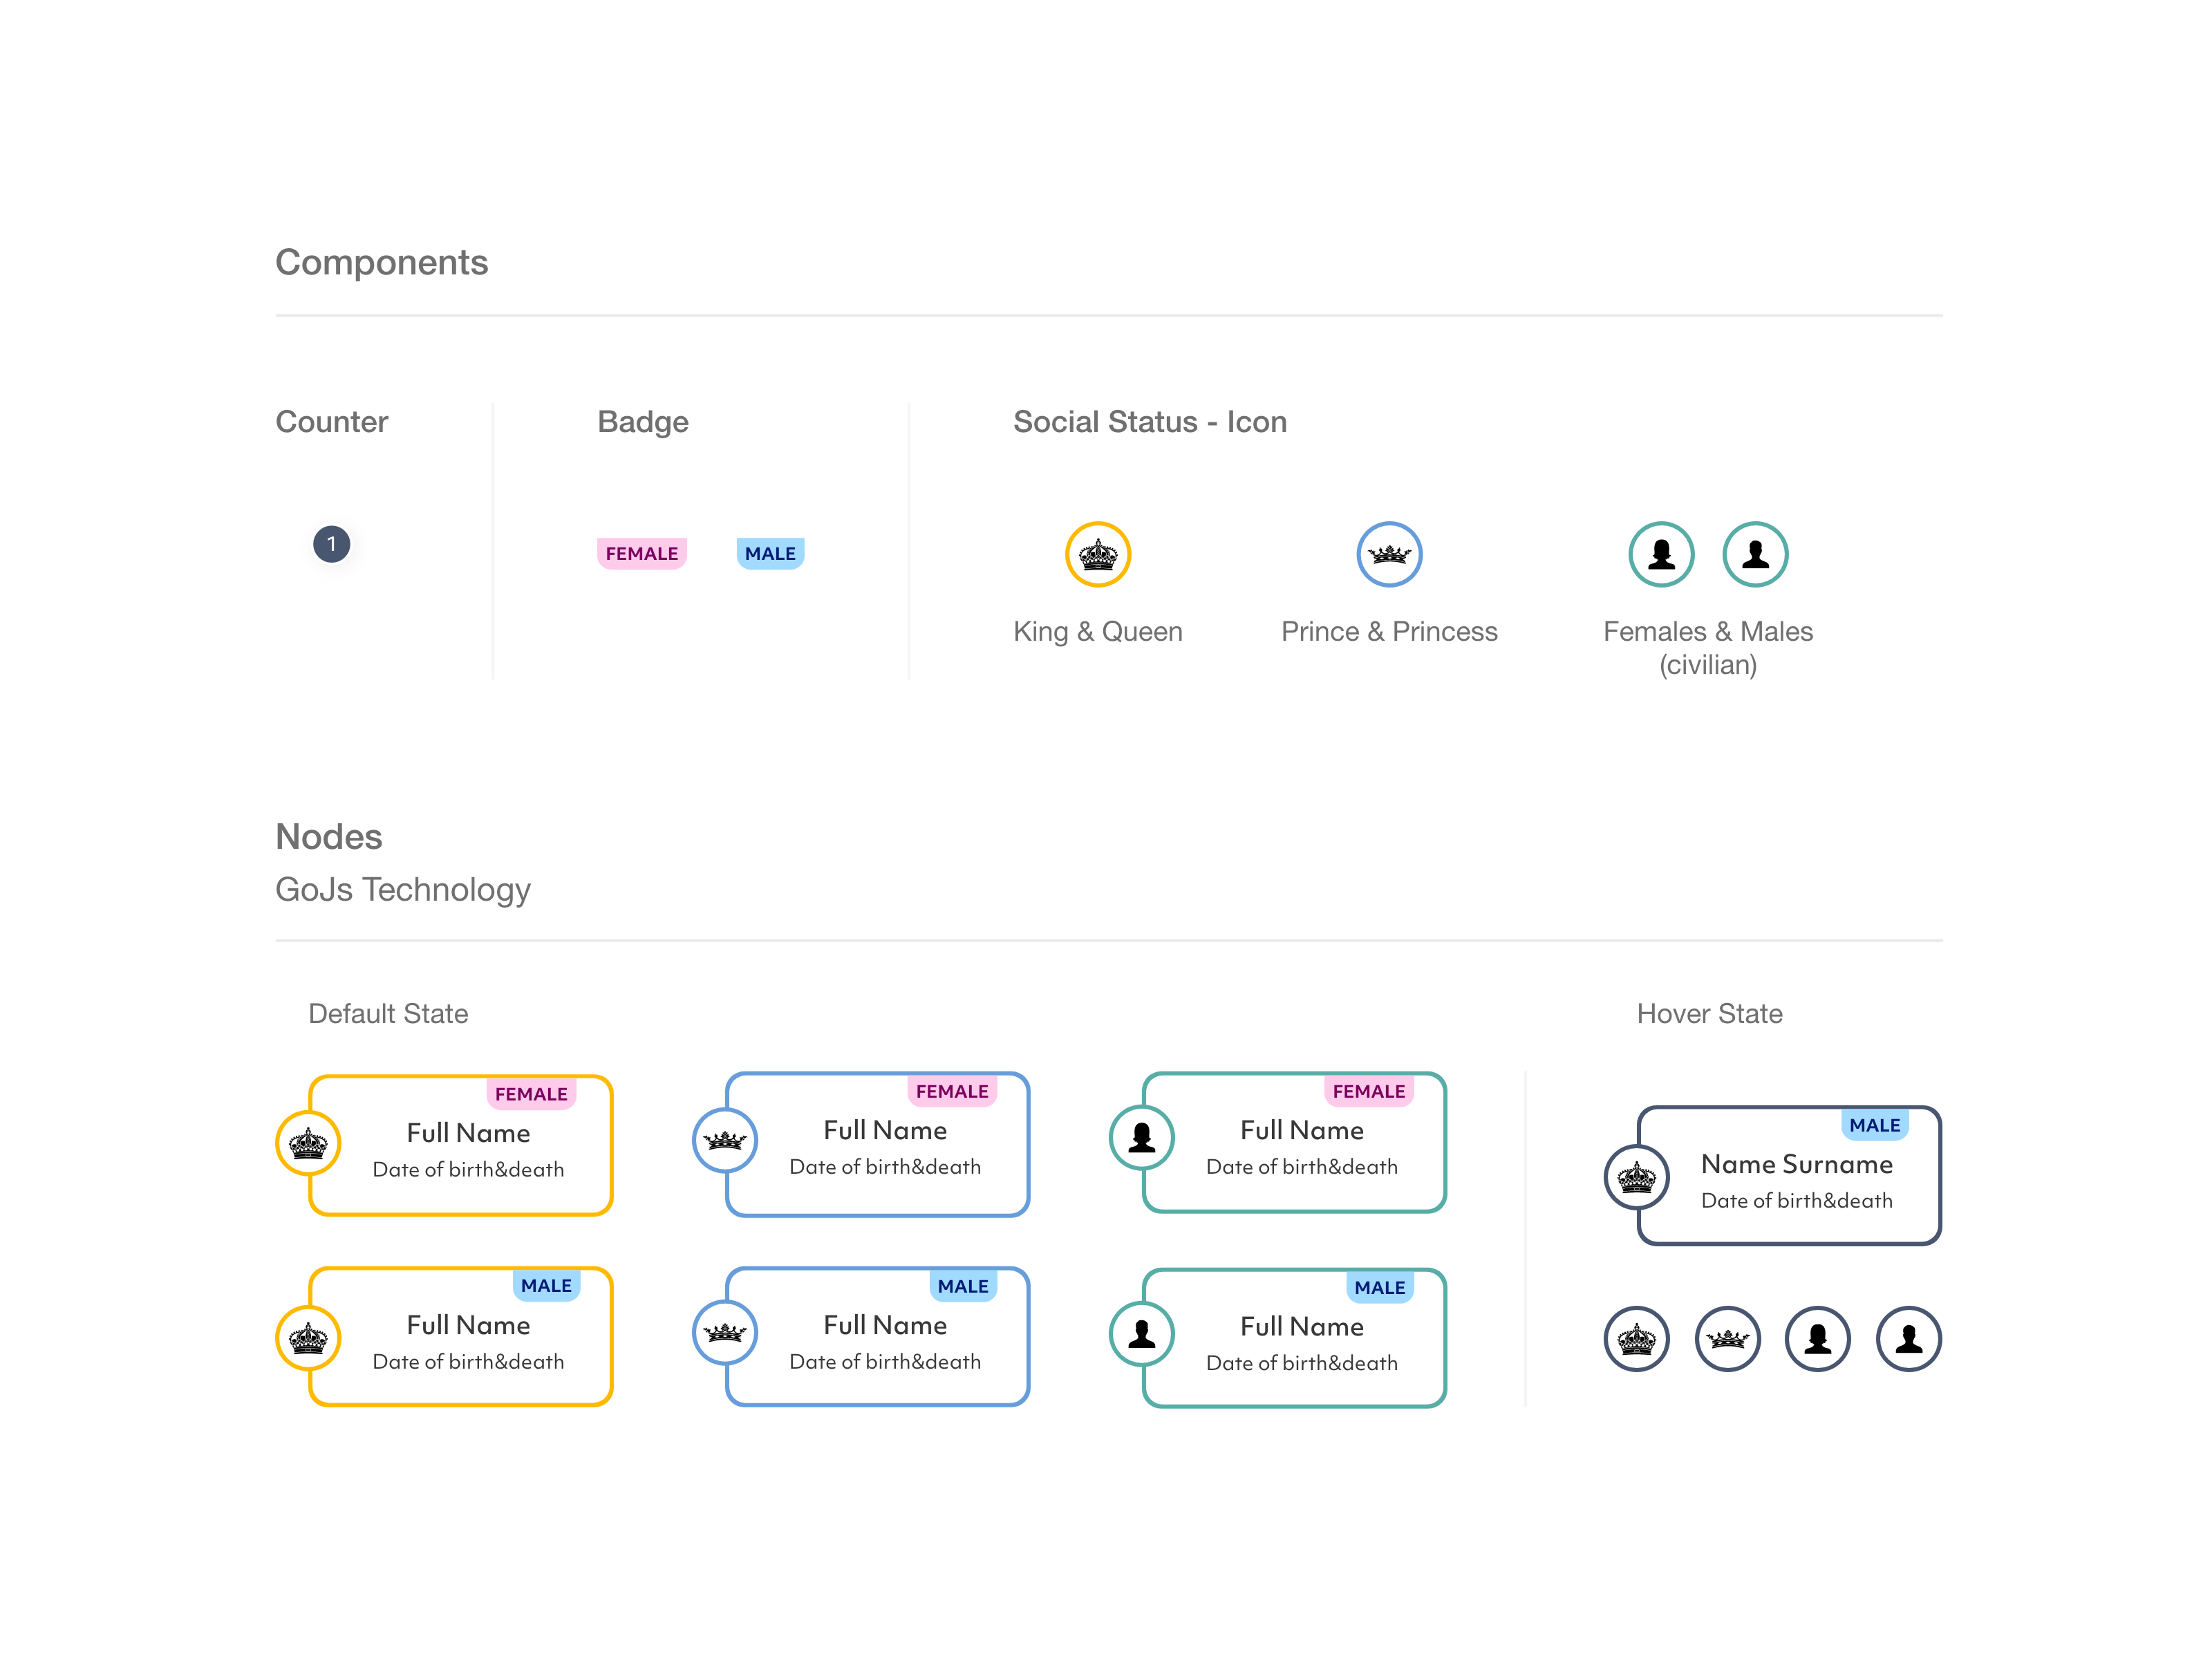Click the FEMALE badge in the Badge section
The width and height of the screenshot is (2212, 1659).
642,553
